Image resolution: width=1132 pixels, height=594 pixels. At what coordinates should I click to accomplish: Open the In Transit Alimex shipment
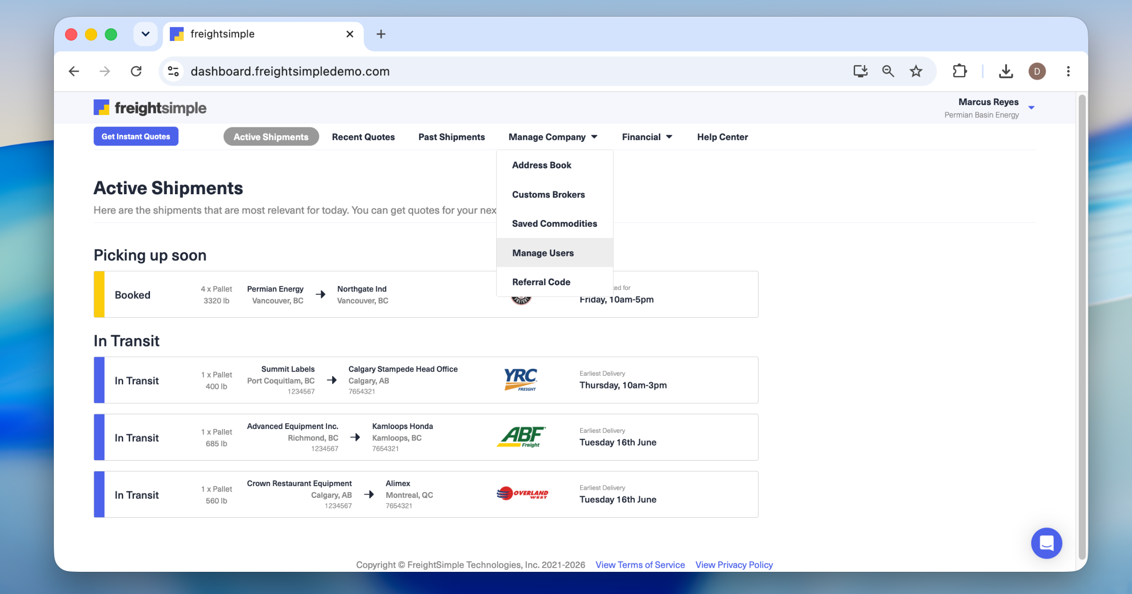426,494
